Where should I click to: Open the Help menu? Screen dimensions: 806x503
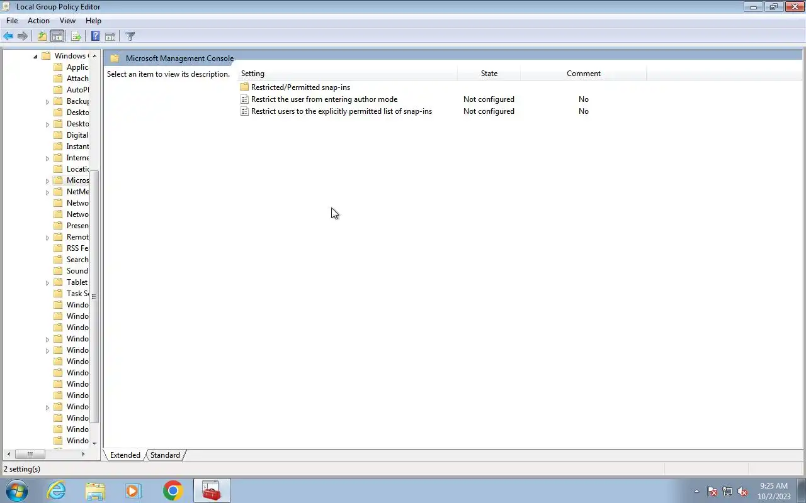[x=93, y=21]
